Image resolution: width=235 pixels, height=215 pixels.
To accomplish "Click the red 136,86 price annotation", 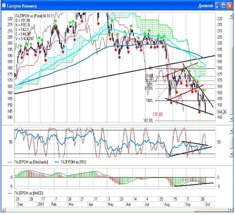I will coord(157,114).
